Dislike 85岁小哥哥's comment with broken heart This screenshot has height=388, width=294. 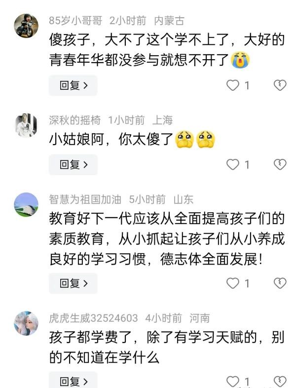tap(280, 85)
